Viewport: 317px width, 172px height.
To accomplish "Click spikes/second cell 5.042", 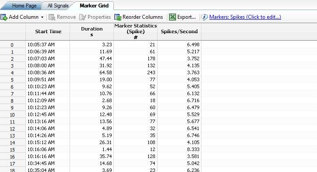I will pyautogui.click(x=193, y=163).
